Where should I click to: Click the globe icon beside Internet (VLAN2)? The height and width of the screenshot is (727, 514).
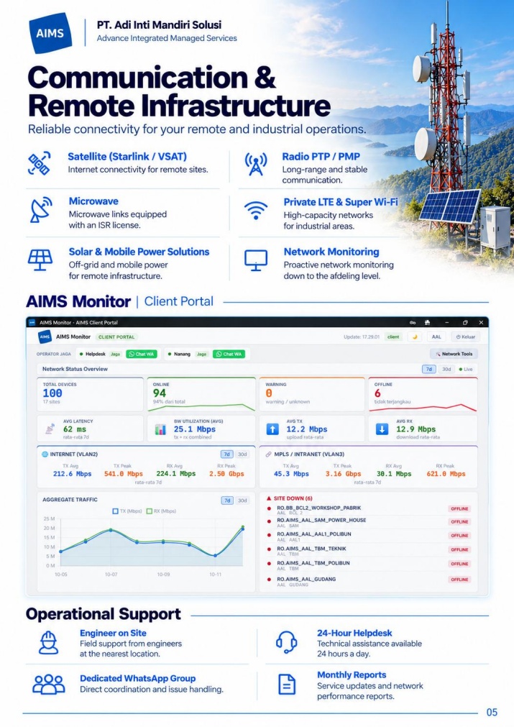coord(45,454)
